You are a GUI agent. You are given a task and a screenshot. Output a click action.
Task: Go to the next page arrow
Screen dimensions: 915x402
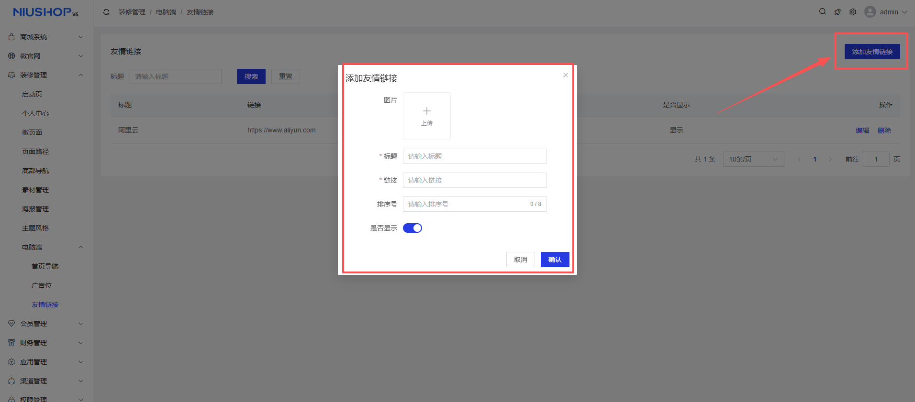tap(830, 159)
